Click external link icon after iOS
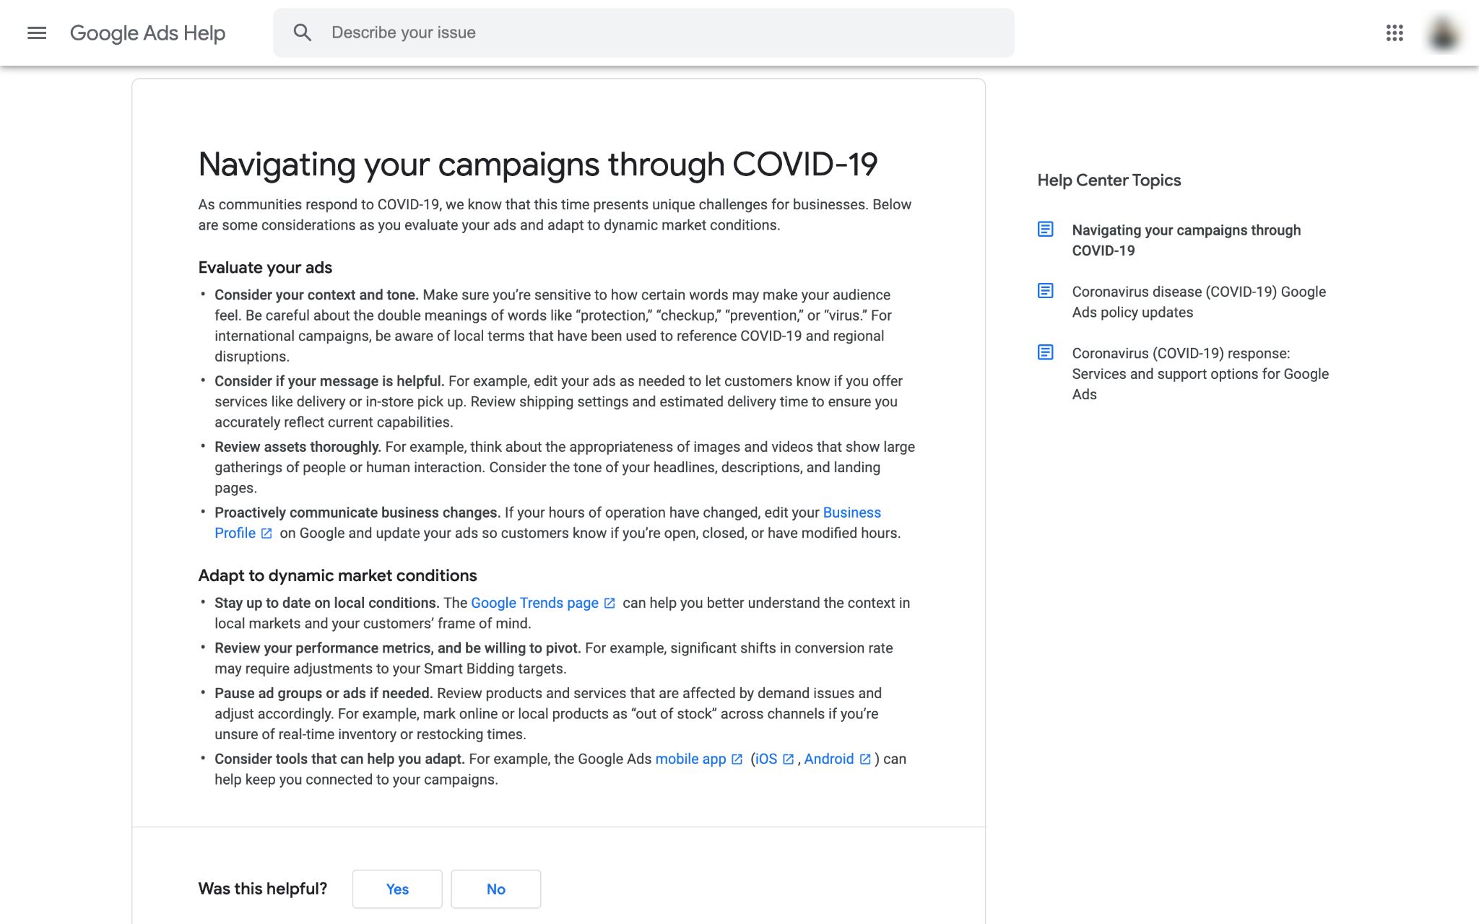The width and height of the screenshot is (1479, 924). (x=789, y=759)
